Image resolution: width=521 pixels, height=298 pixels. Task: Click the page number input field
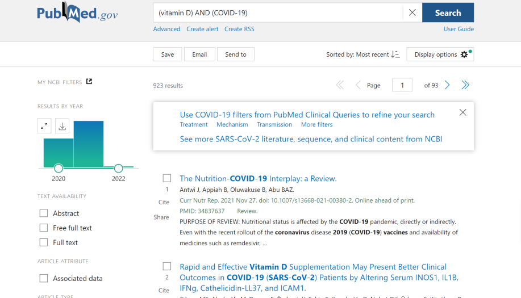tap(402, 85)
